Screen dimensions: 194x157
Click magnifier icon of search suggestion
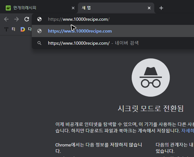pos(39,43)
